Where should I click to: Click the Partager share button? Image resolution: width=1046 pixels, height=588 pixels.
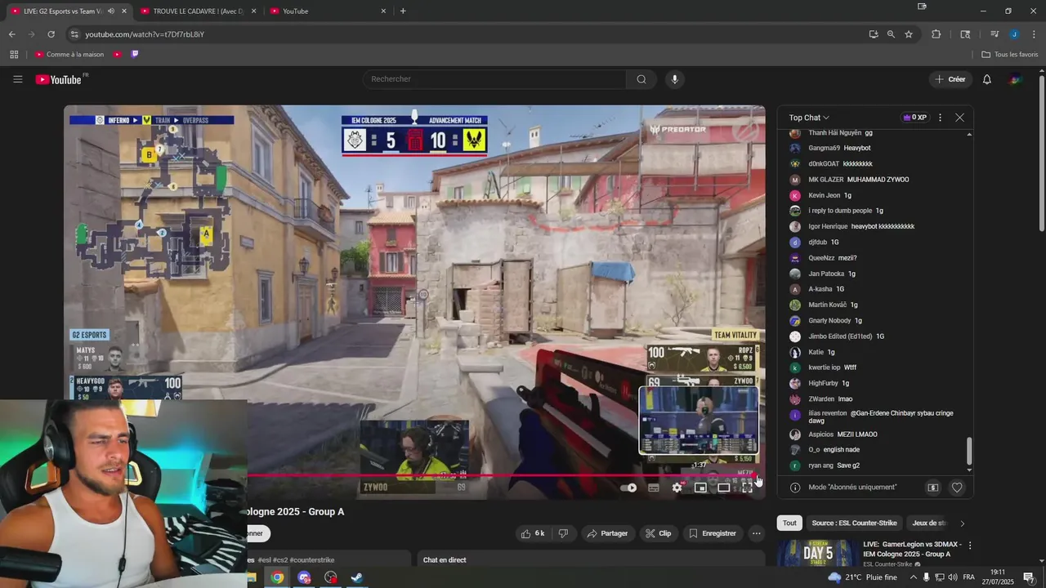pos(607,533)
